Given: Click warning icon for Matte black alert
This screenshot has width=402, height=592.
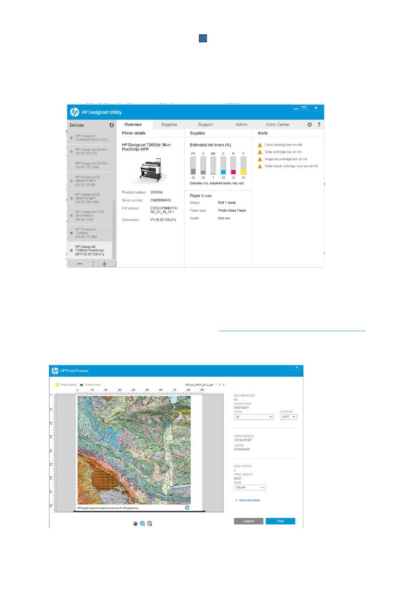Looking at the screenshot, I should [x=260, y=166].
